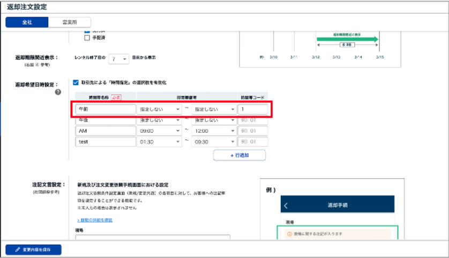Open the レンタル終了日 days dropdown showing 7
Screen dimensions: 449x258
pos(118,58)
